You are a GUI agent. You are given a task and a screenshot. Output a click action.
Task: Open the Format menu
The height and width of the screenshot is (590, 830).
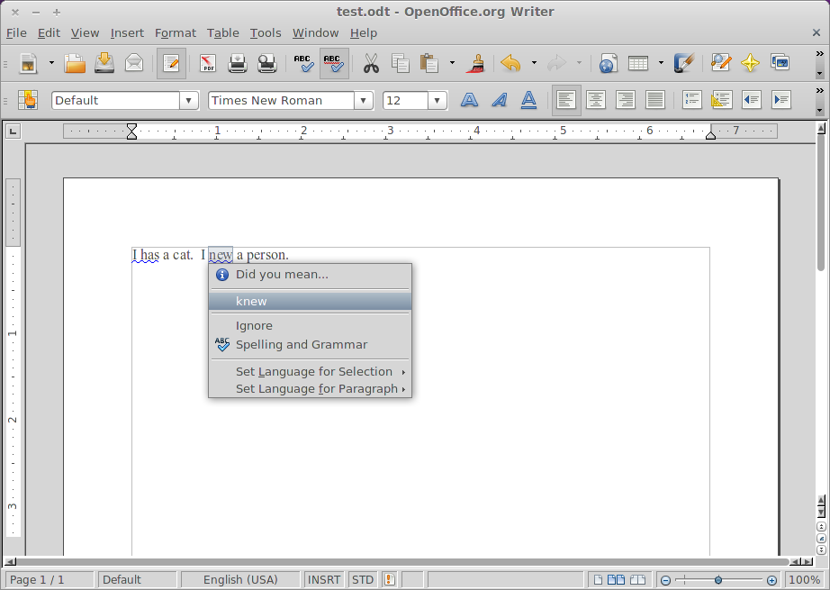click(x=175, y=32)
